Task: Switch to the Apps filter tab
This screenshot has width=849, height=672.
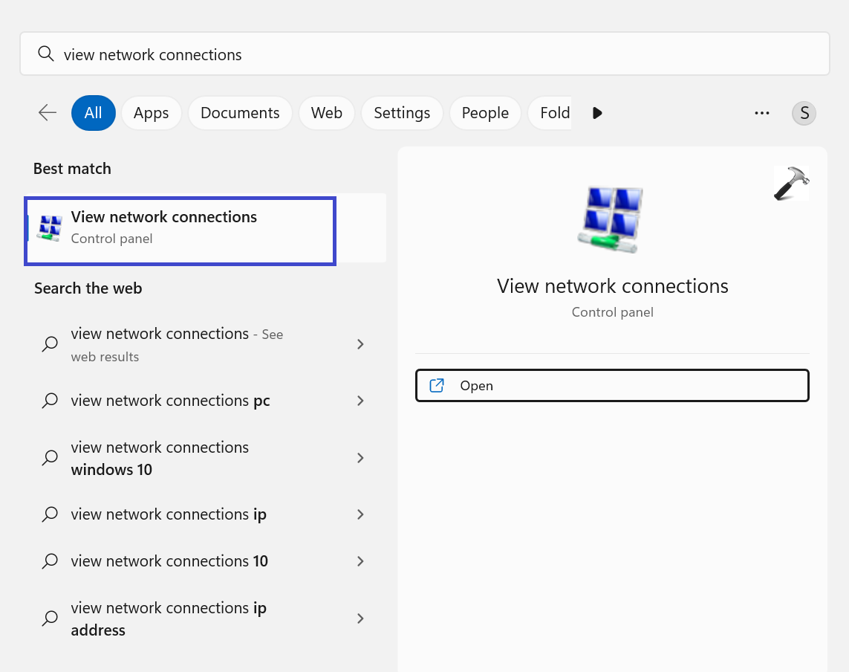Action: tap(151, 113)
